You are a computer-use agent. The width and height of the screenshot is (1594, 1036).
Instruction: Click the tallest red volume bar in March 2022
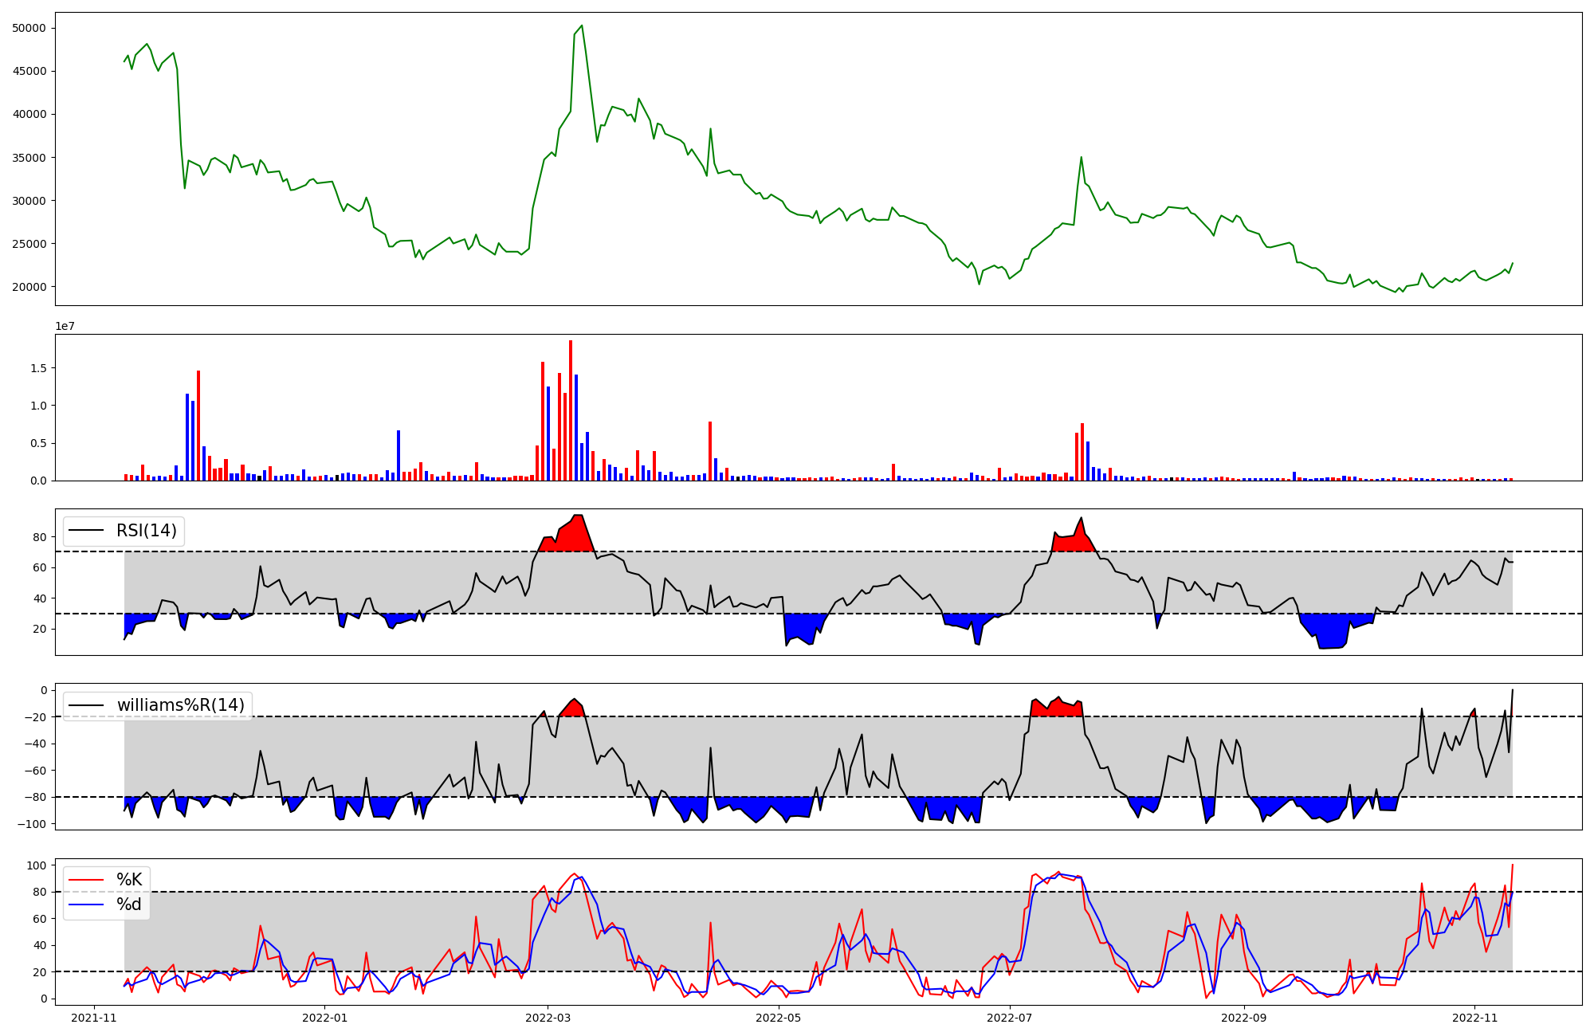pyautogui.click(x=571, y=410)
